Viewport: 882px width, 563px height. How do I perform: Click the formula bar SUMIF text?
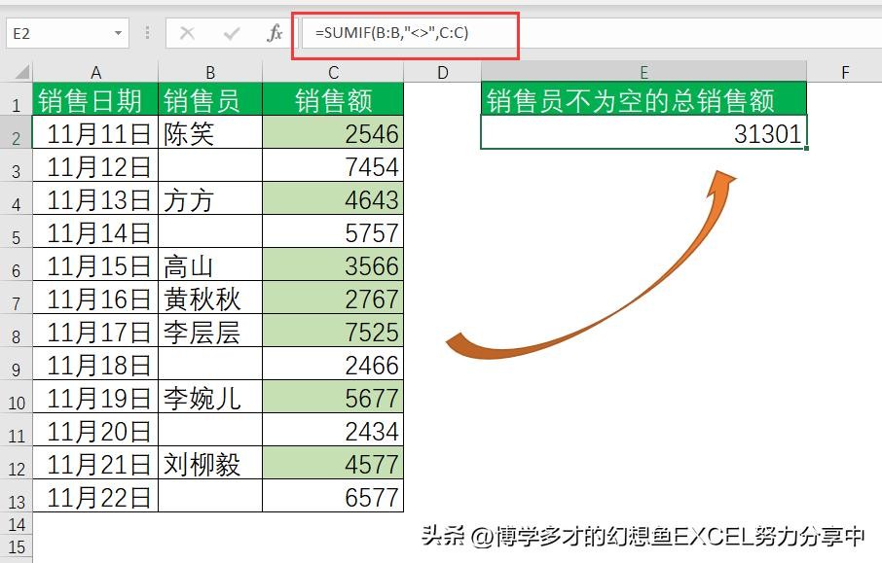[x=391, y=33]
